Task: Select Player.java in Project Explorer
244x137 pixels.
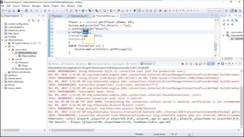Action: (23, 62)
